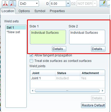Switch to the Options tab
Screen dimensions: 111x112
pos(24,11)
